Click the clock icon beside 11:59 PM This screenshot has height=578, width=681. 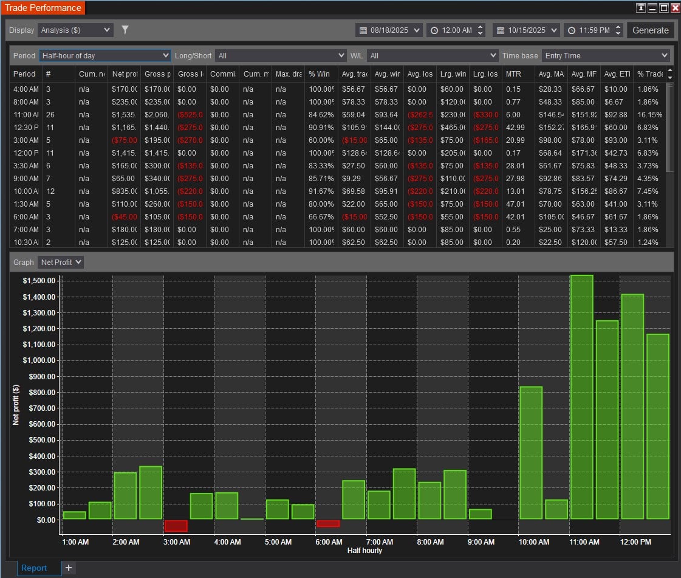pyautogui.click(x=571, y=30)
